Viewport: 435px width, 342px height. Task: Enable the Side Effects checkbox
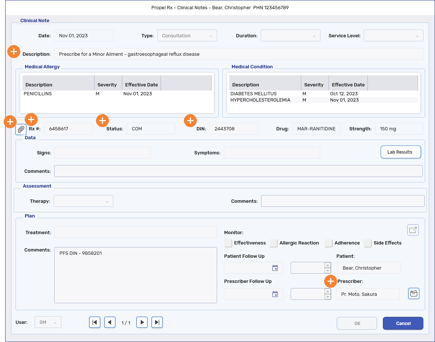pyautogui.click(x=368, y=243)
